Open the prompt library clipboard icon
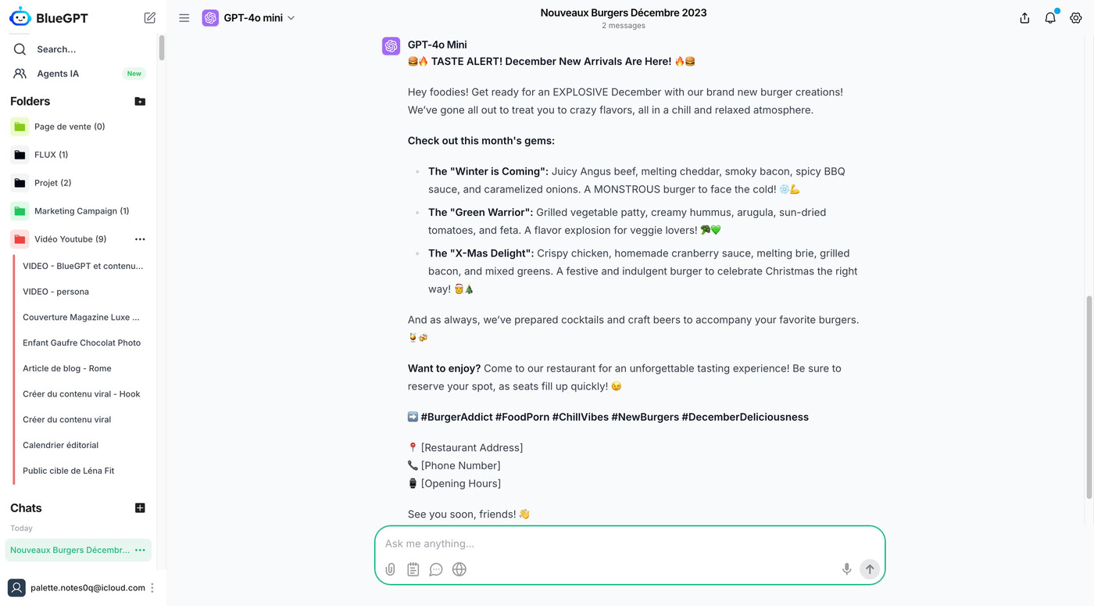Image resolution: width=1094 pixels, height=606 pixels. 413,569
